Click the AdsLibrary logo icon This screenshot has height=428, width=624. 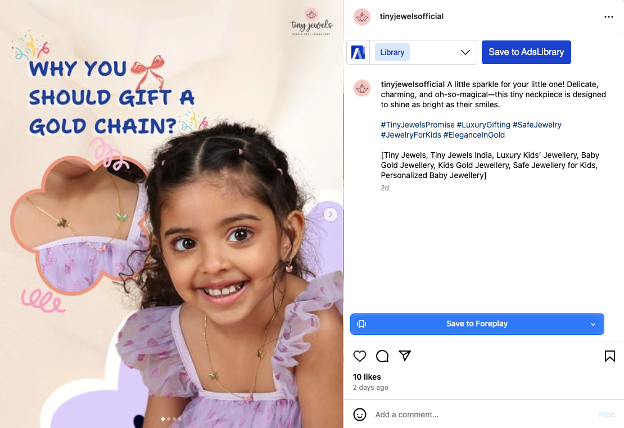pyautogui.click(x=358, y=52)
